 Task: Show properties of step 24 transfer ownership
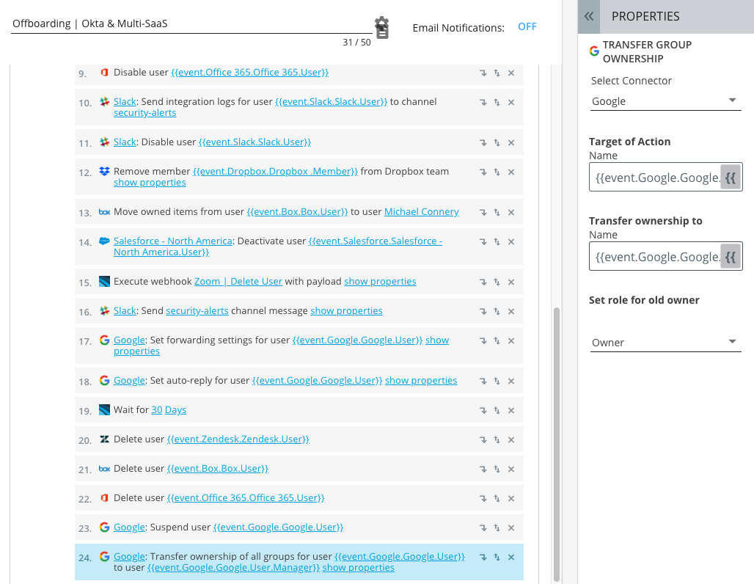pyautogui.click(x=358, y=568)
